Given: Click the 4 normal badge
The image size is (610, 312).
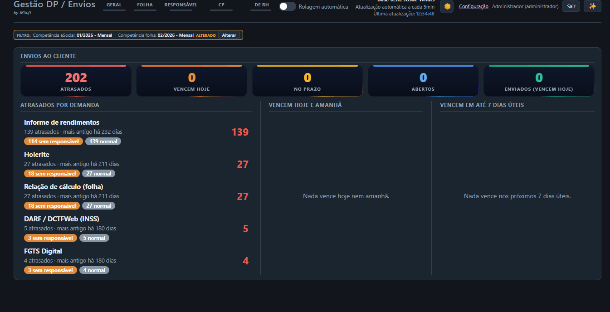Looking at the screenshot, I should (94, 270).
